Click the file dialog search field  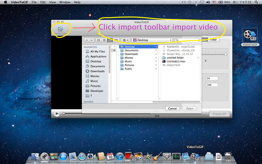187,40
